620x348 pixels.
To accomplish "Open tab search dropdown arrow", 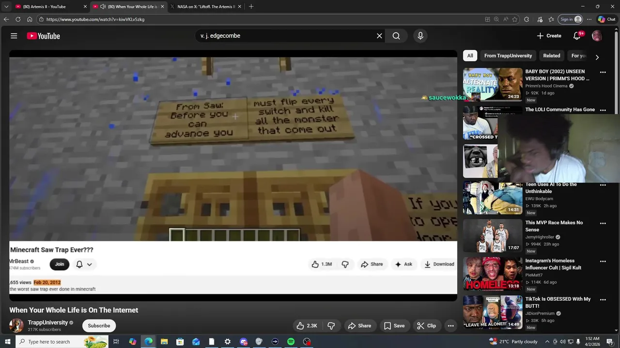I will click(x=6, y=7).
